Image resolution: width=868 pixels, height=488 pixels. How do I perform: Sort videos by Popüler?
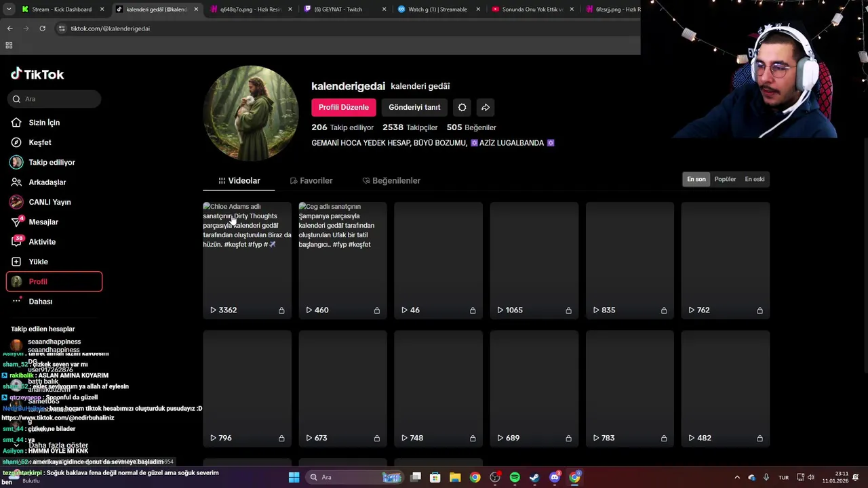pos(725,179)
